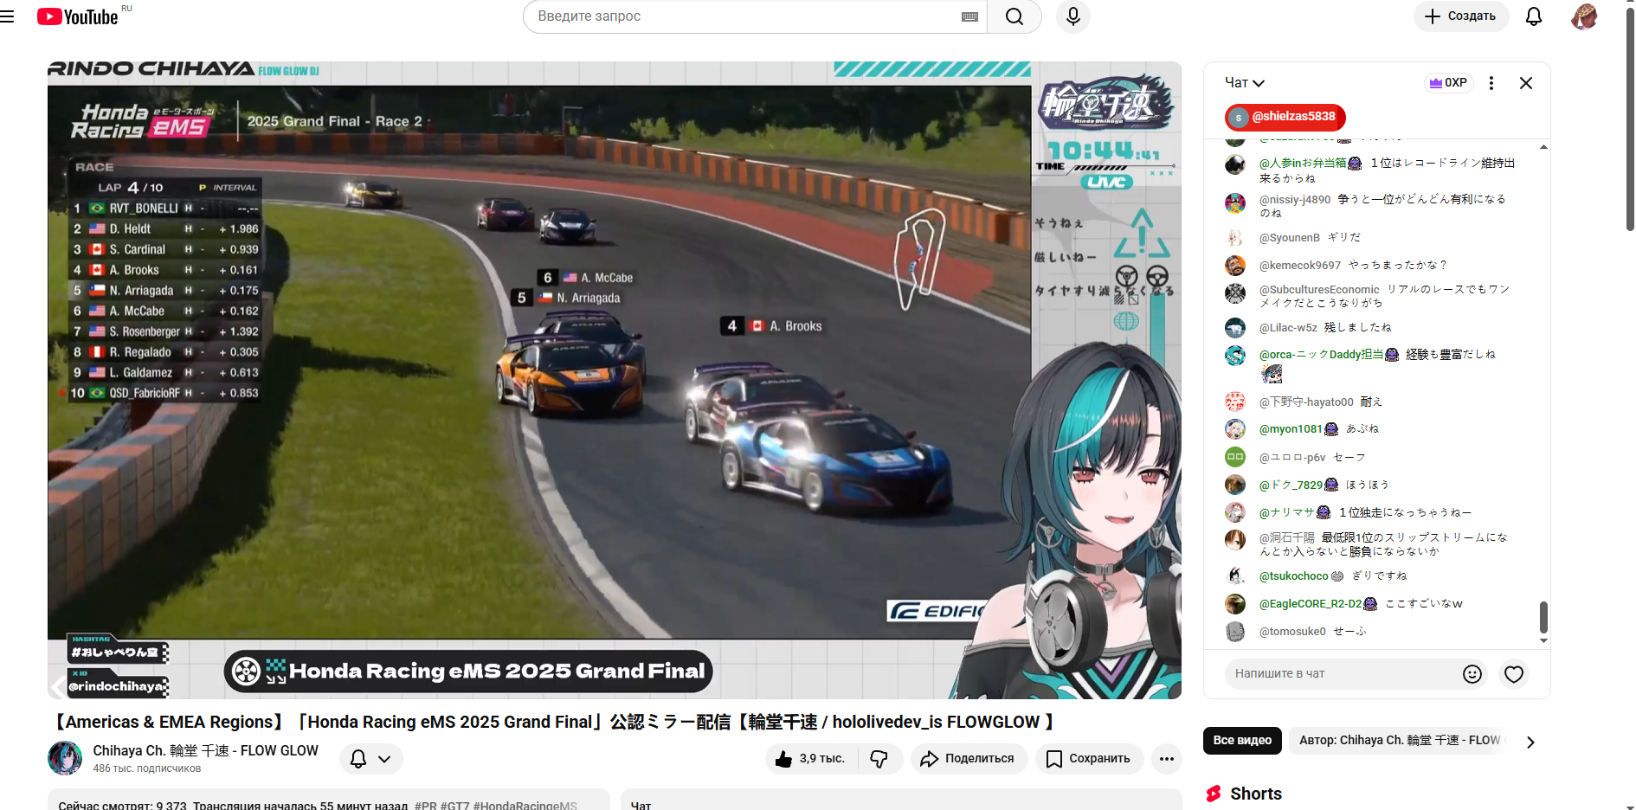Click the 486 тыс. подписчиков count
The width and height of the screenshot is (1636, 810).
tap(147, 768)
